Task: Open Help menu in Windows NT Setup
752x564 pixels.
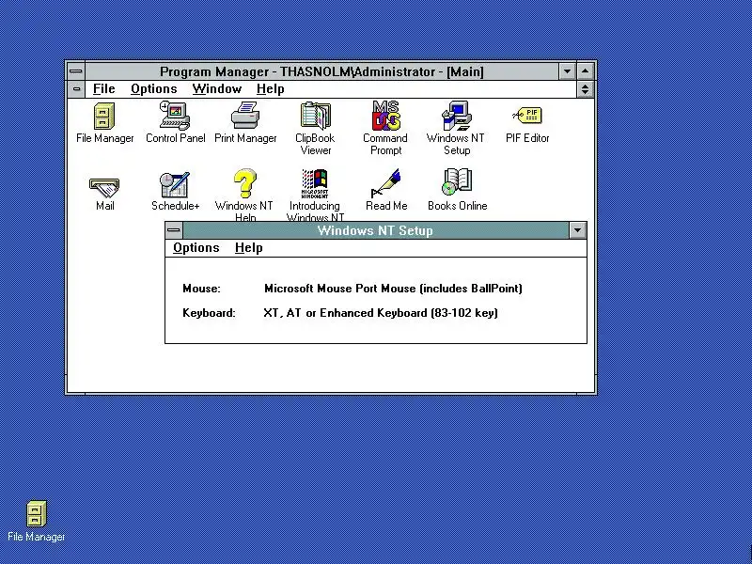Action: tap(249, 247)
